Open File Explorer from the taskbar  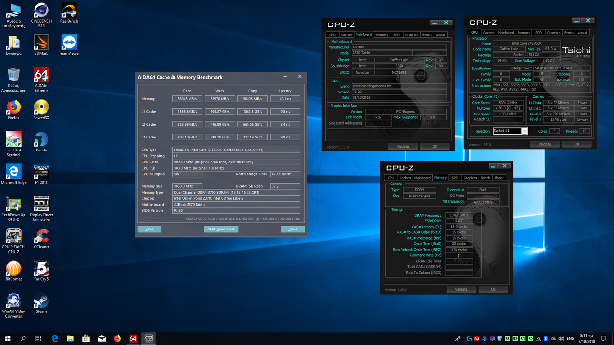point(70,338)
